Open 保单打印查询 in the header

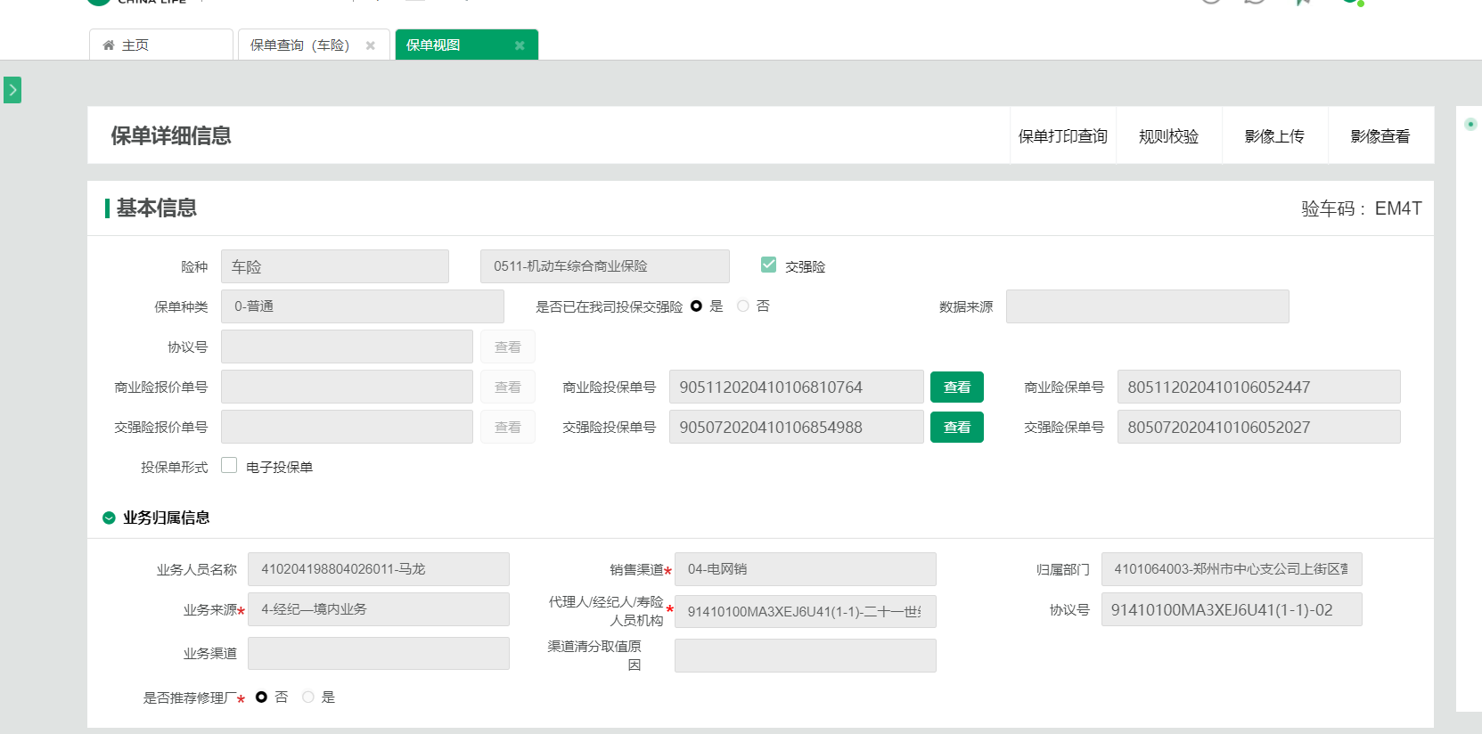[x=1062, y=136]
